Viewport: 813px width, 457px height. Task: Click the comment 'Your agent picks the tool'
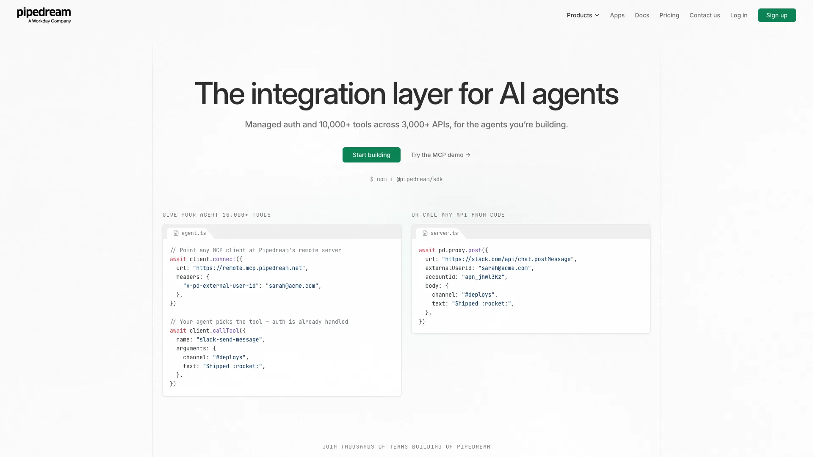click(x=259, y=322)
